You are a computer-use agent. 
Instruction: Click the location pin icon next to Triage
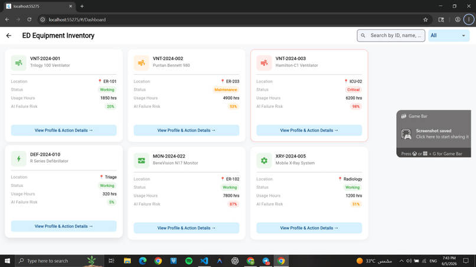(102, 177)
